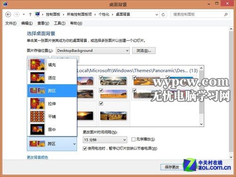
Task: Minimize the 桌面背景 window
Action: pyautogui.click(x=209, y=4)
